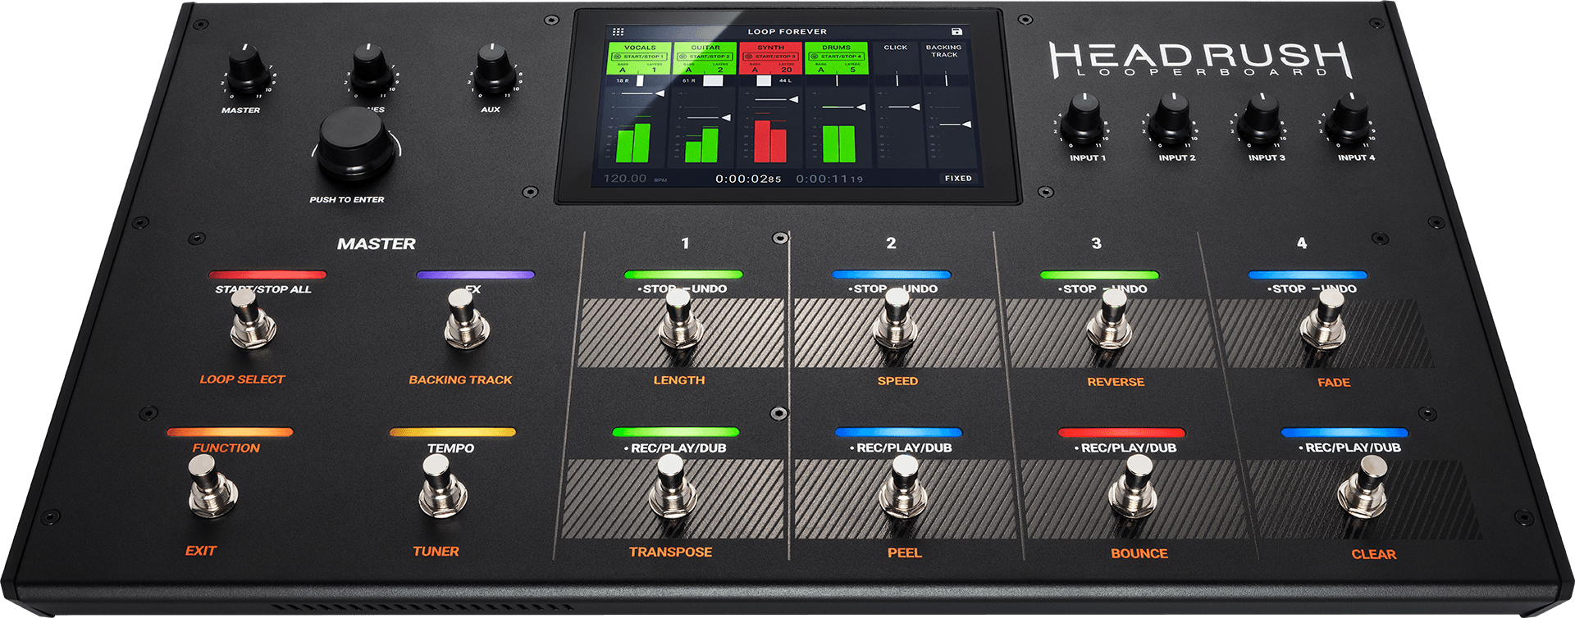
Task: Tap START/STOP 4 on the Drums track
Action: 837,57
